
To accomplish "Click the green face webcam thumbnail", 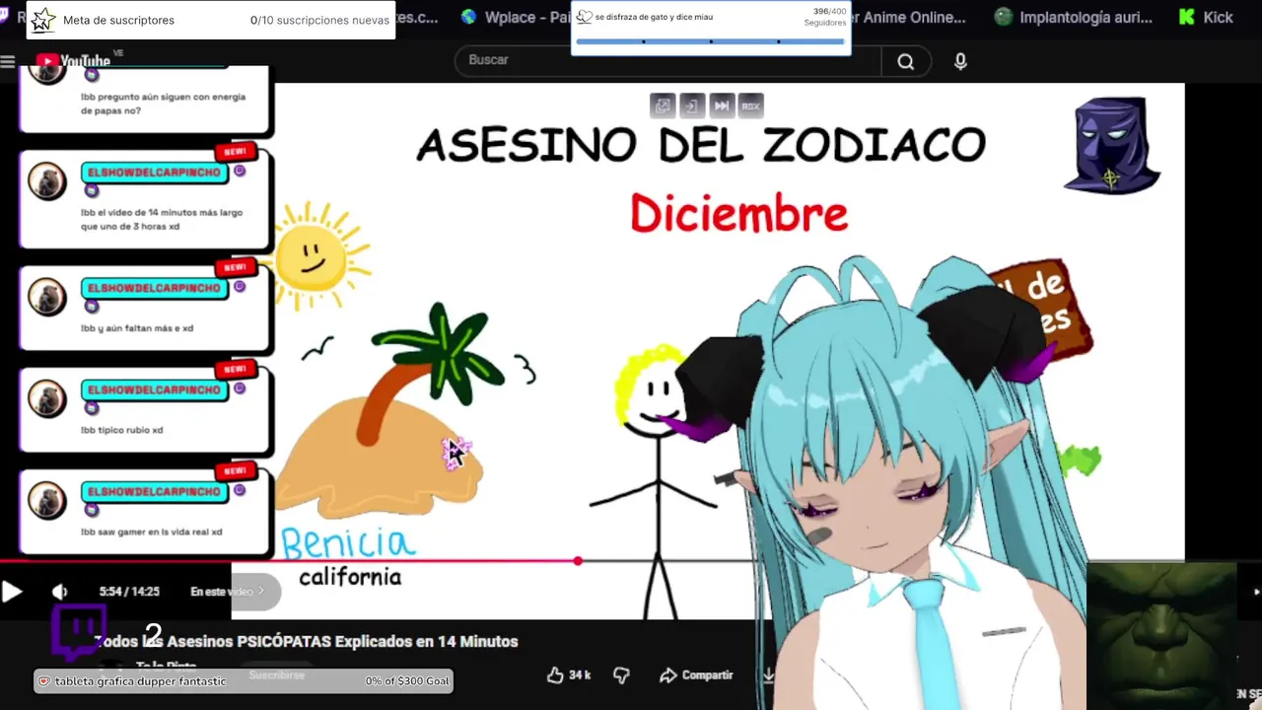I will 1161,636.
